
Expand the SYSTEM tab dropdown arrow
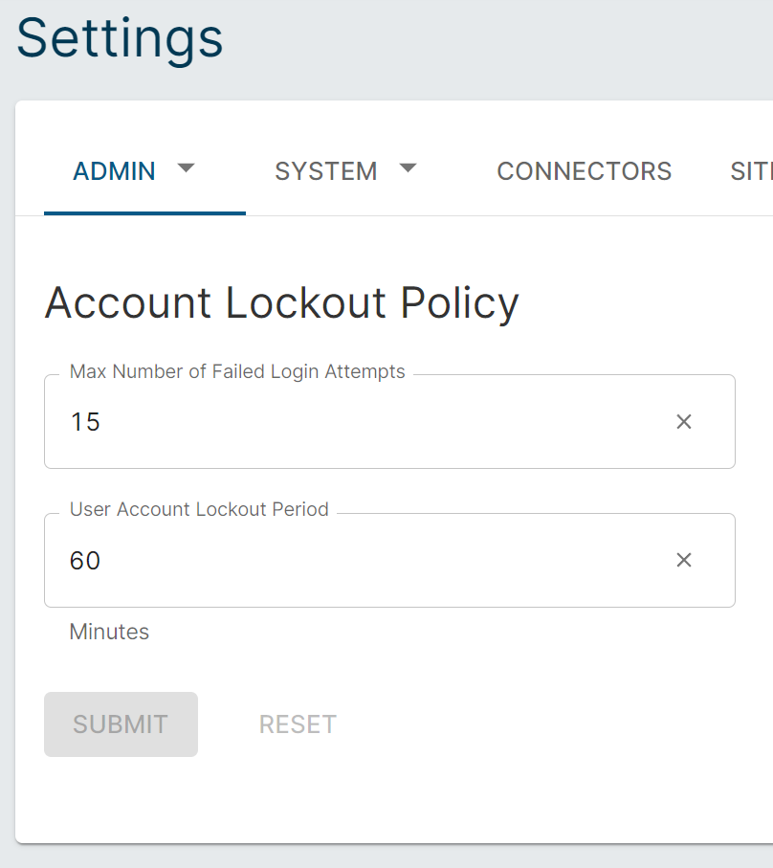tap(408, 168)
